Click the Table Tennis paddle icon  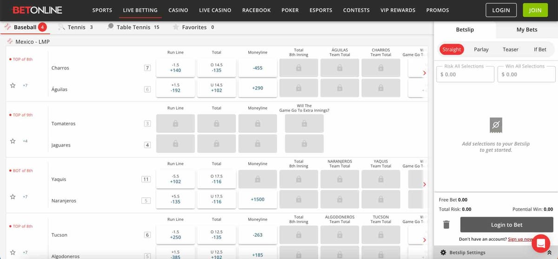tap(110, 27)
